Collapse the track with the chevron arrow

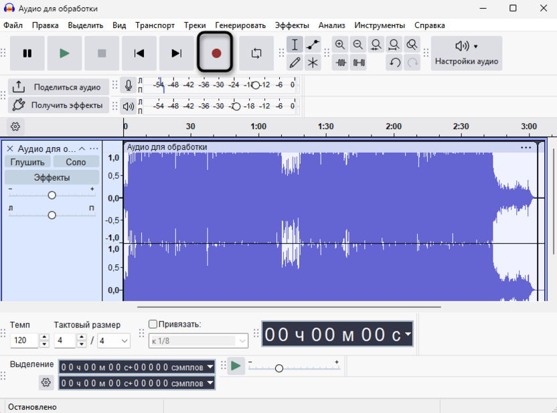(x=82, y=149)
